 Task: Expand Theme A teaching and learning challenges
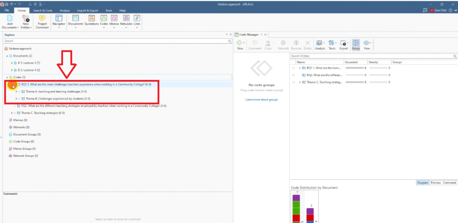pos(16,91)
